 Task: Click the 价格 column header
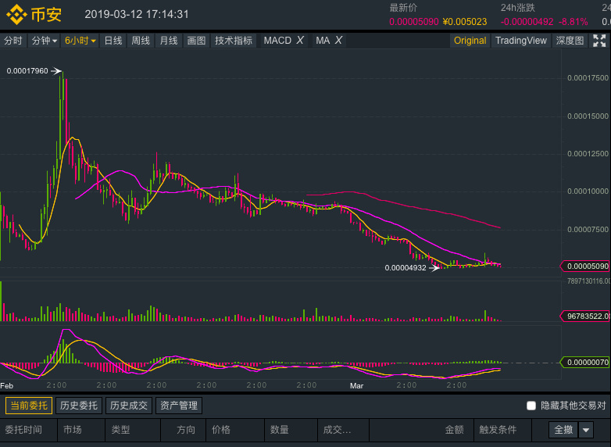pyautogui.click(x=221, y=430)
